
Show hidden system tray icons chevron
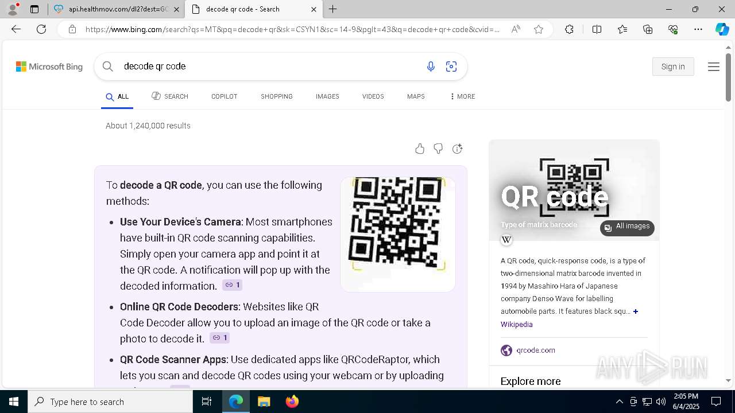coord(619,402)
